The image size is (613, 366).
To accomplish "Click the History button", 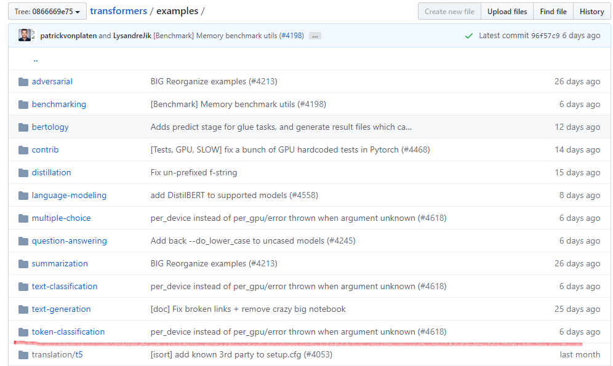I will [591, 11].
